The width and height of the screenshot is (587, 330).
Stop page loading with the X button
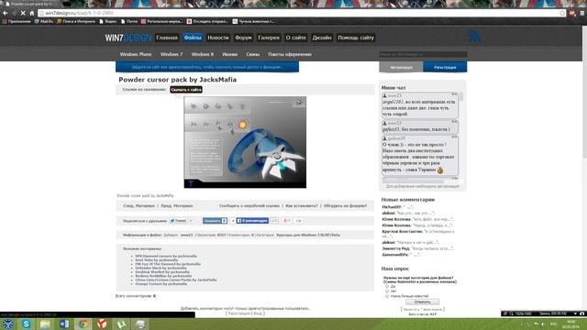pyautogui.click(x=23, y=13)
